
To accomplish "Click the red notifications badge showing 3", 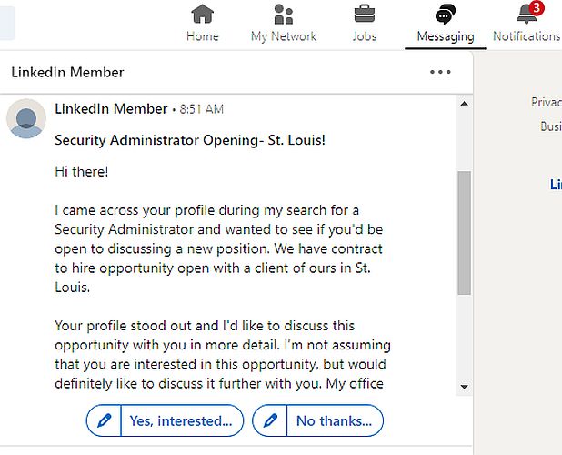I will (x=537, y=7).
